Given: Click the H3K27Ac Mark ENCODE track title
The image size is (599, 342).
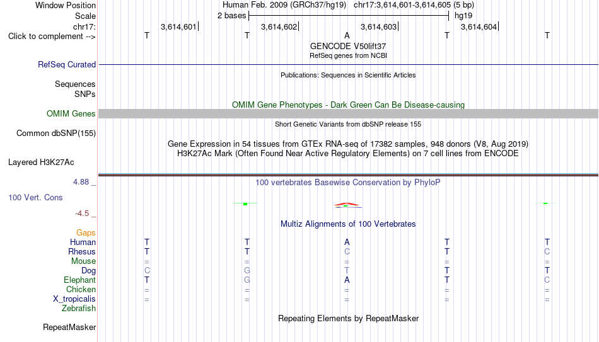Looking at the screenshot, I should click(x=348, y=154).
